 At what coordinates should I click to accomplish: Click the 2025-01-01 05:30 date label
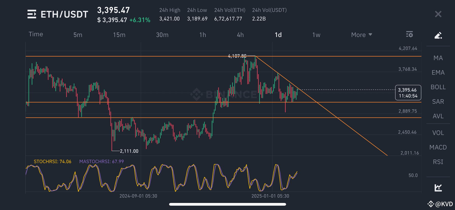click(x=270, y=196)
